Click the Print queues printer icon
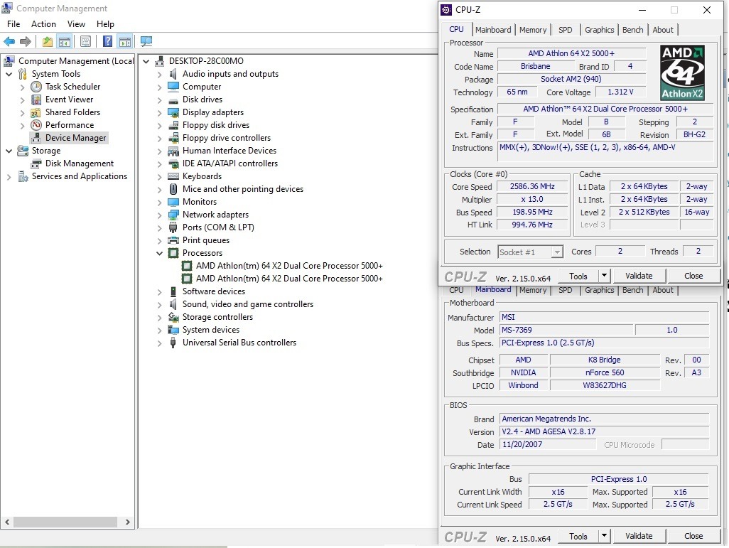 173,240
